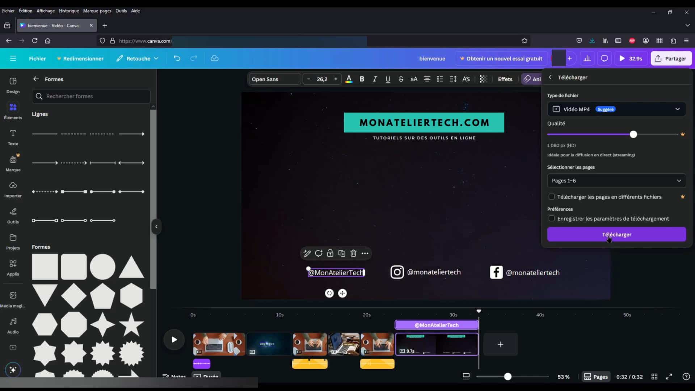Open the transparency checkerboard control

(x=483, y=79)
